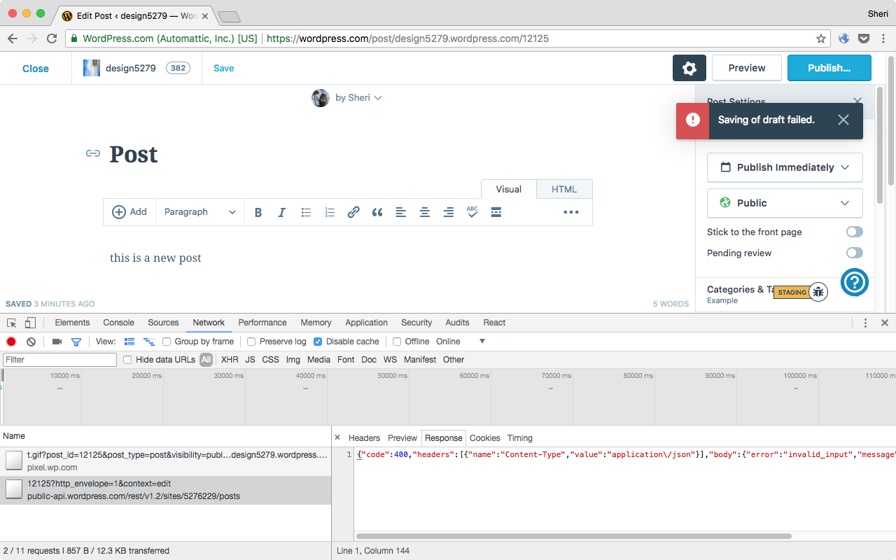Image resolution: width=896 pixels, height=560 pixels.
Task: Align text left
Action: 401,212
